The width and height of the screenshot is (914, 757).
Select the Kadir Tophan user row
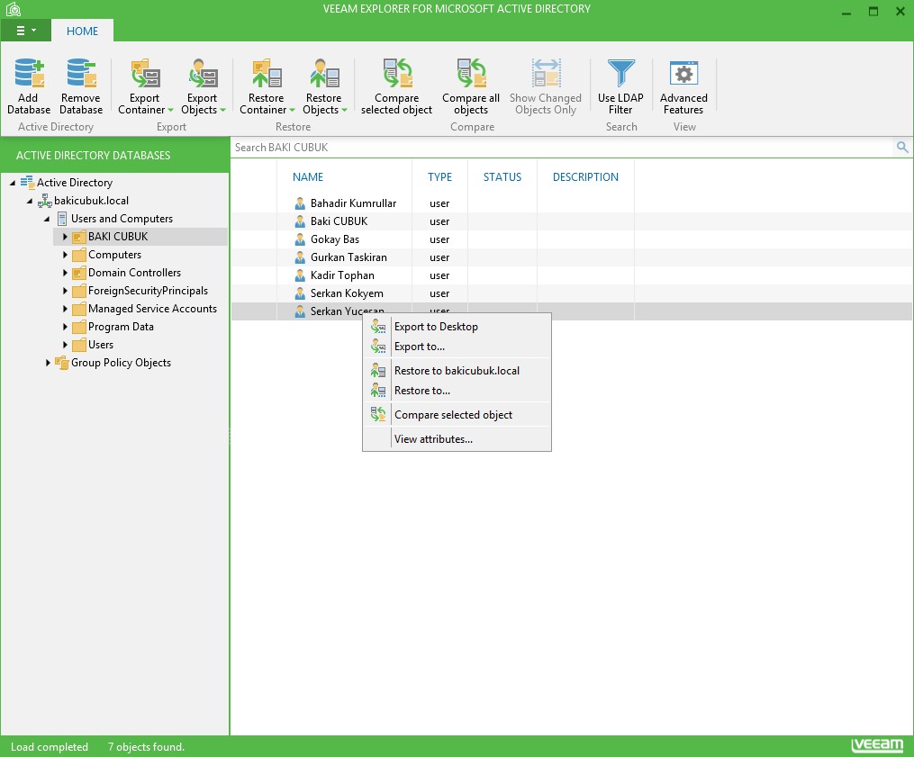point(572,275)
